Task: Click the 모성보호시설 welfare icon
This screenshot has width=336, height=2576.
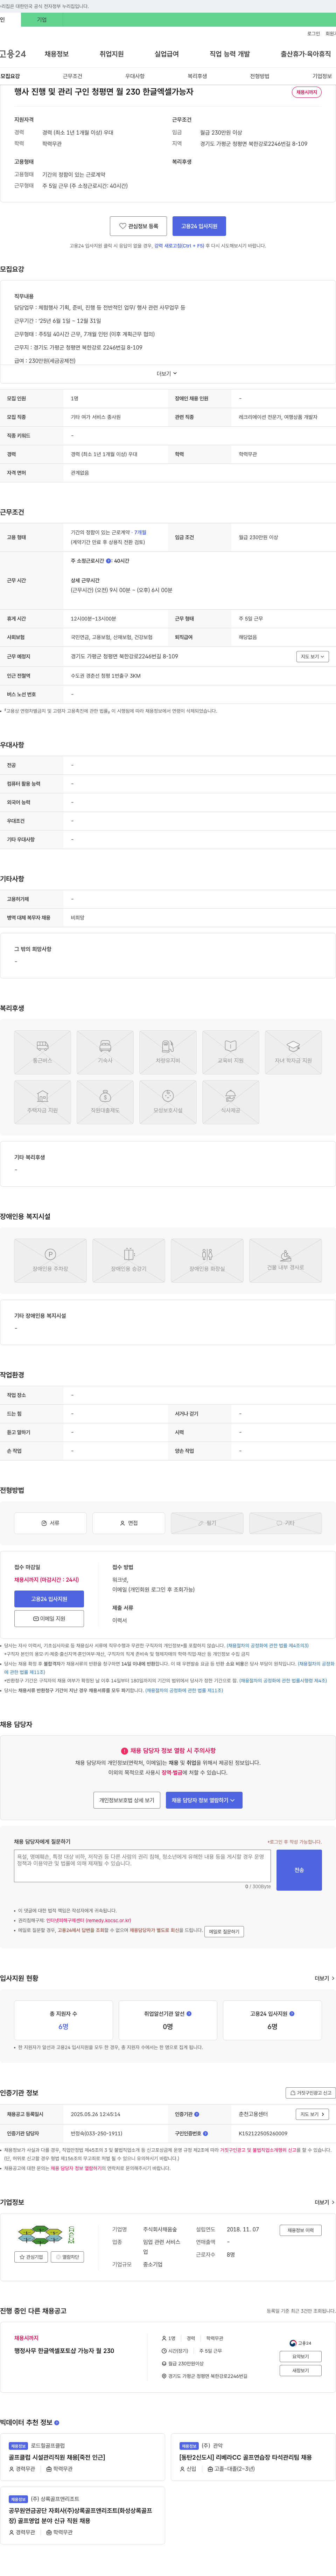Action: click(168, 1102)
